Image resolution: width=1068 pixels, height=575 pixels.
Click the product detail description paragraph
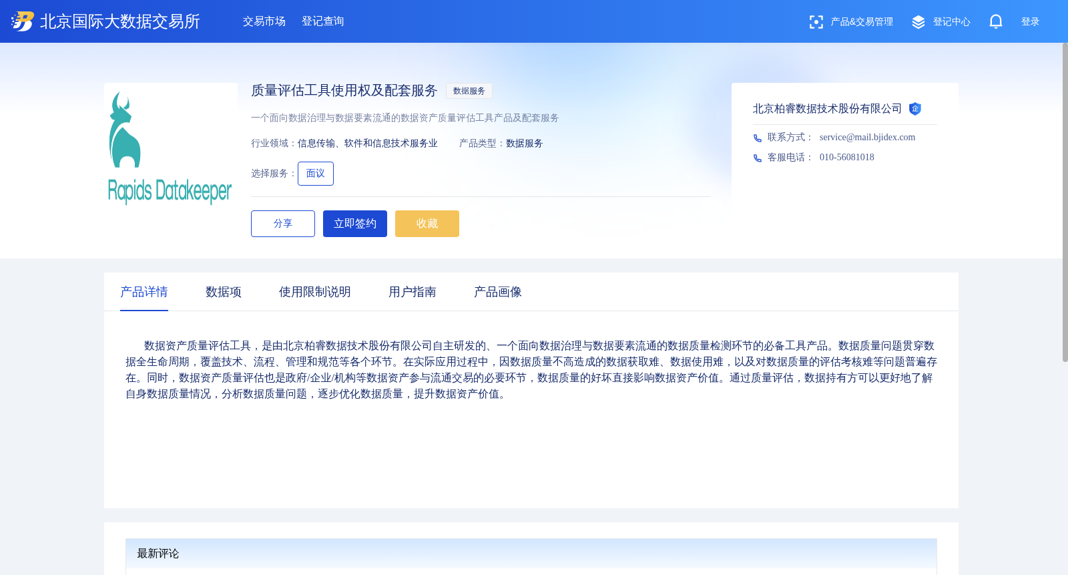tap(531, 370)
